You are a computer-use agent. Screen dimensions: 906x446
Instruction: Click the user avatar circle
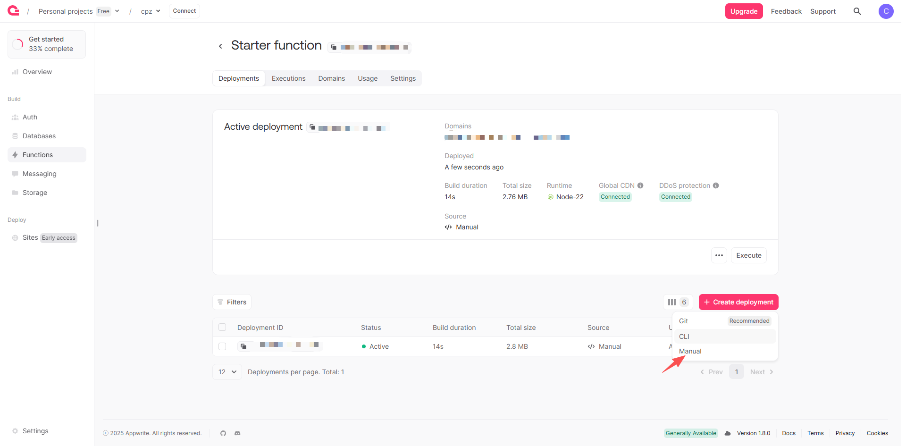pyautogui.click(x=886, y=11)
